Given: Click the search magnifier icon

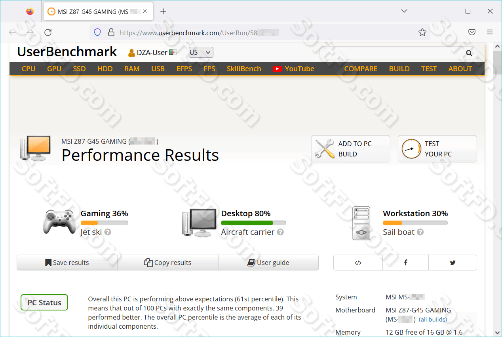Looking at the screenshot, I should pos(469,52).
